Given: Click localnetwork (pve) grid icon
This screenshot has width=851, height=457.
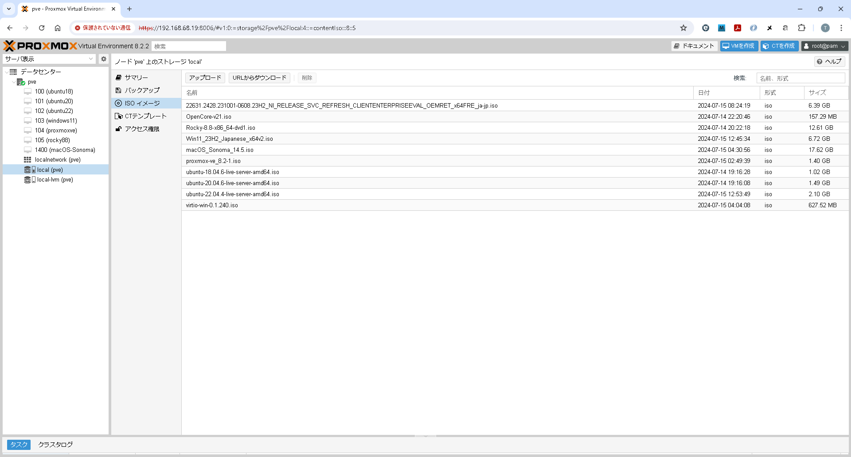Looking at the screenshot, I should pyautogui.click(x=27, y=160).
